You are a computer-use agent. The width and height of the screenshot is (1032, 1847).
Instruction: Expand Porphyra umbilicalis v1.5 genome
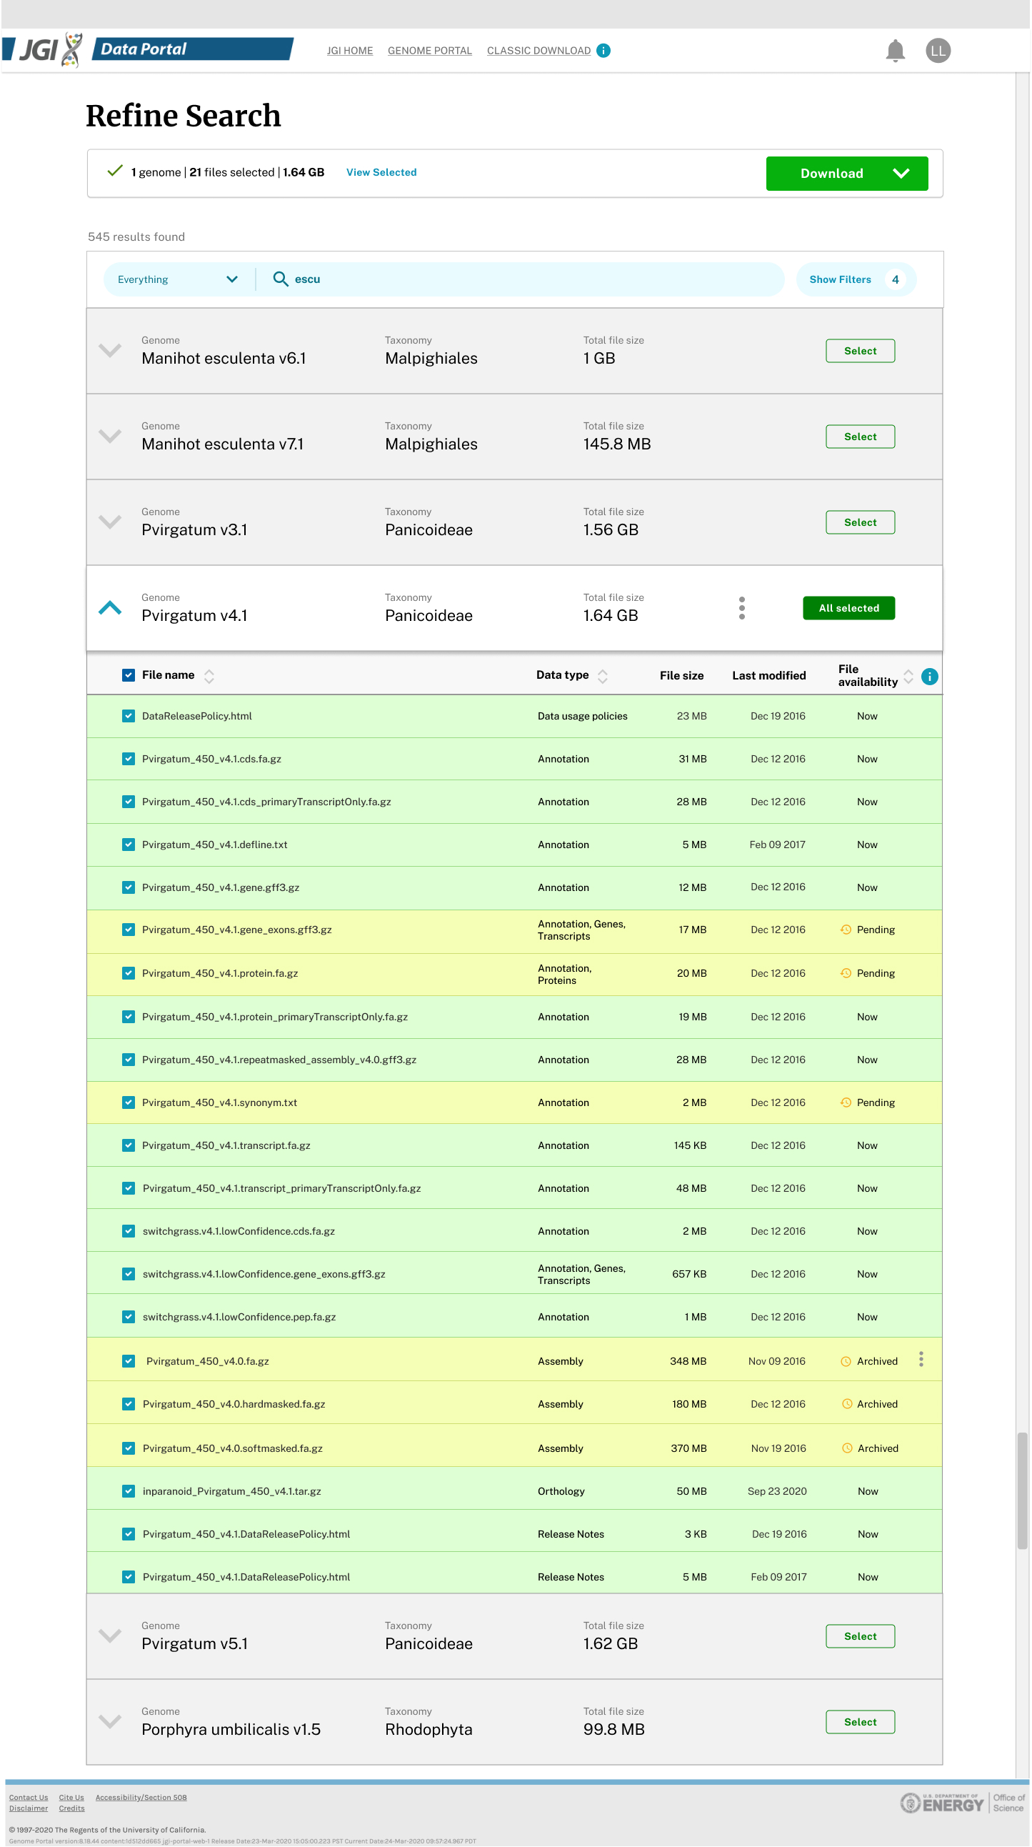(110, 1721)
